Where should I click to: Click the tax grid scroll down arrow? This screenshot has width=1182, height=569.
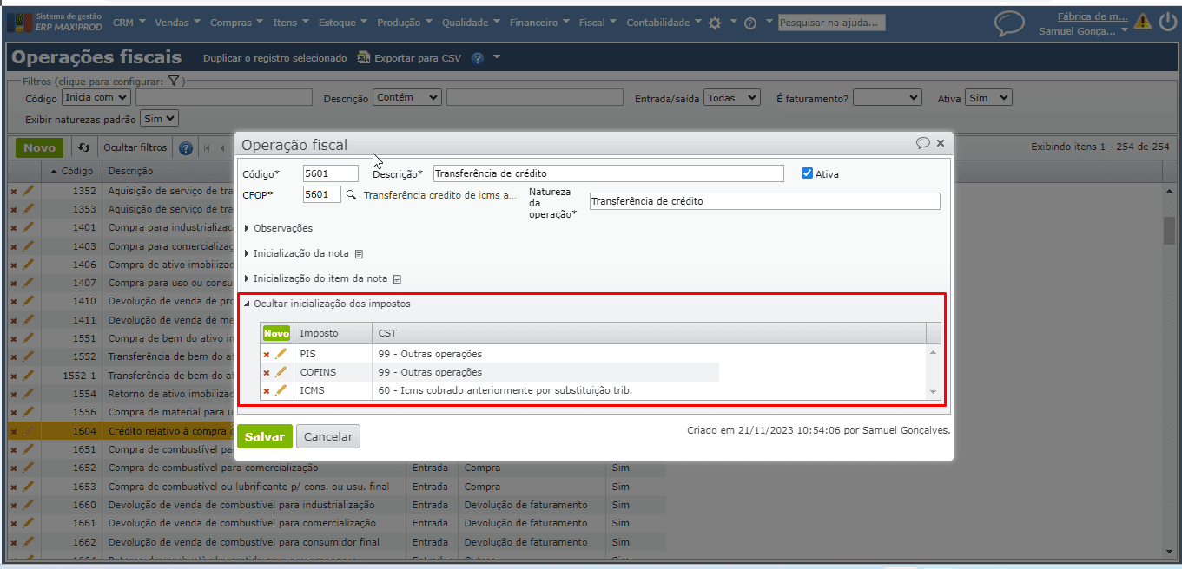click(x=934, y=393)
